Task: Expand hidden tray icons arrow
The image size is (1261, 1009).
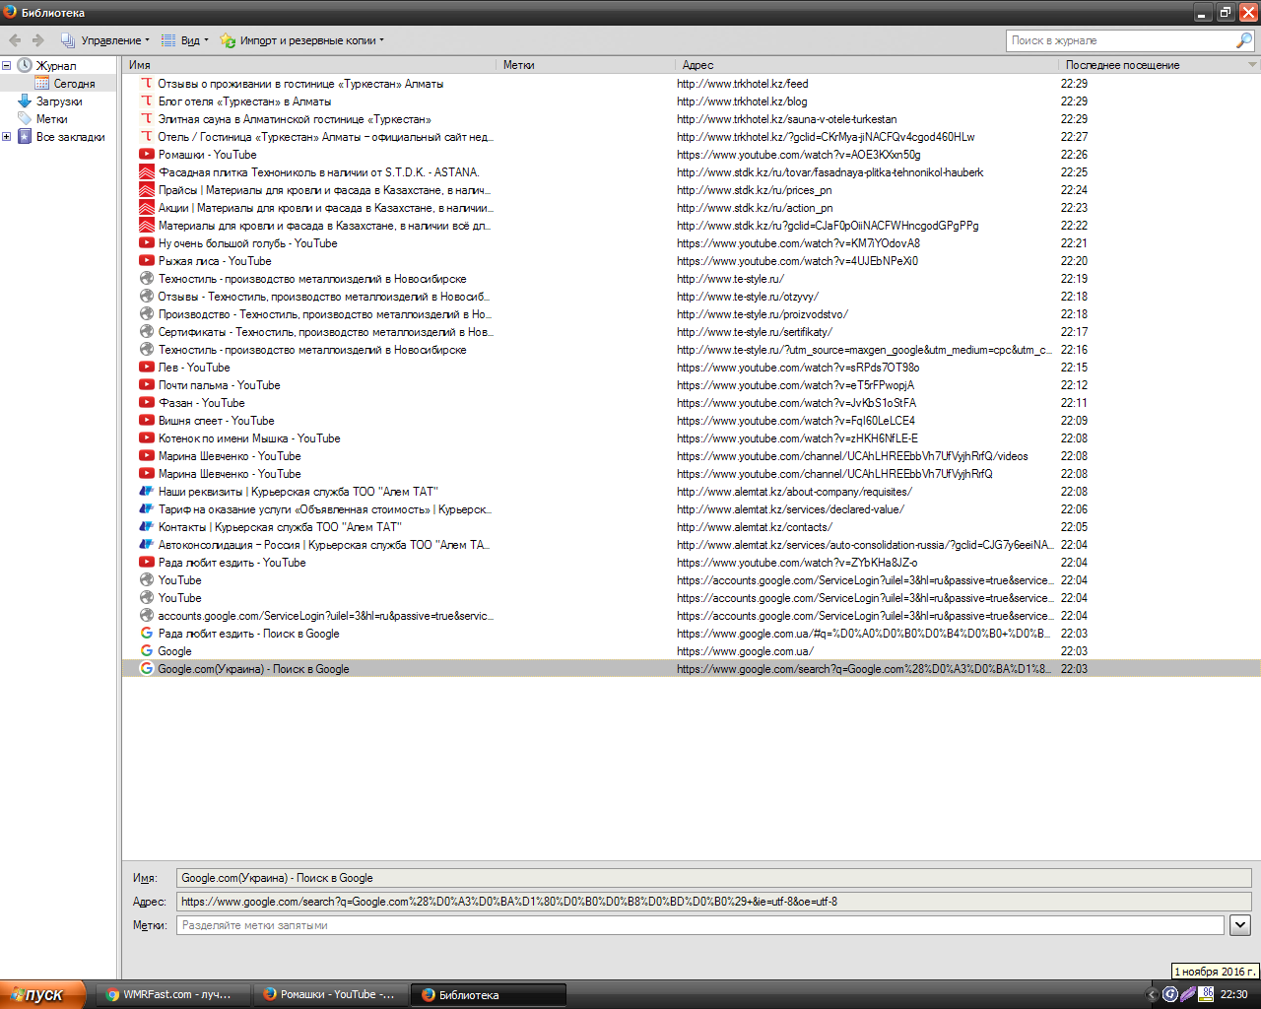Action: click(x=1154, y=995)
